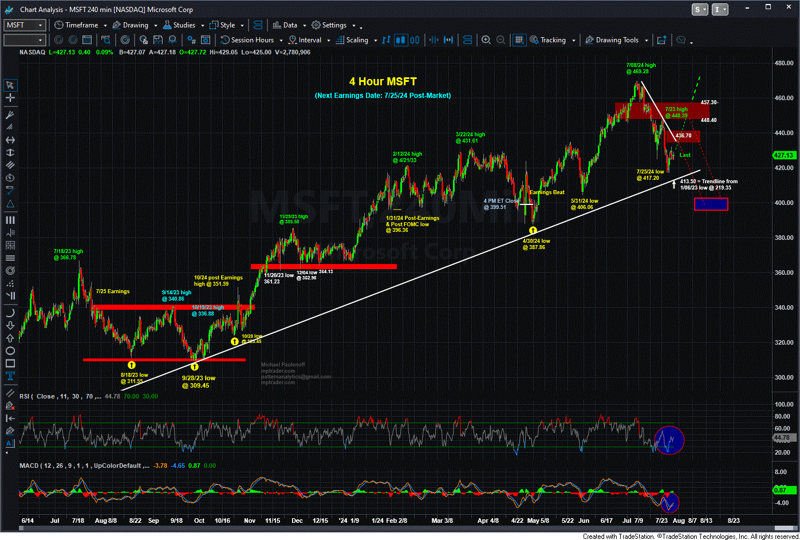Select the Crosshair cursor tool
This screenshot has width=800, height=540.
11,98
